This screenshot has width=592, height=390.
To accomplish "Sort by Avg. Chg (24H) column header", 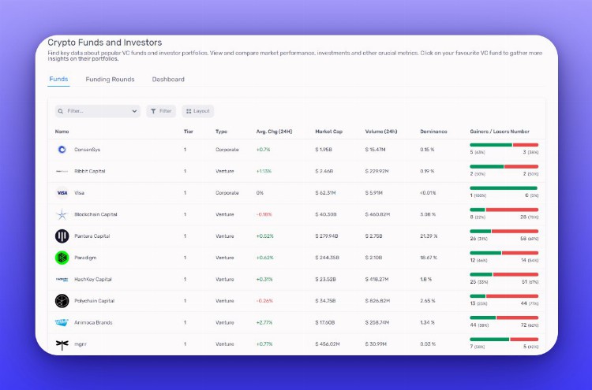I will [x=274, y=132].
